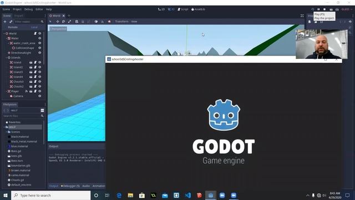355x200 pixels.
Task: Add a new scene tab with plus
Action: coord(69,16)
